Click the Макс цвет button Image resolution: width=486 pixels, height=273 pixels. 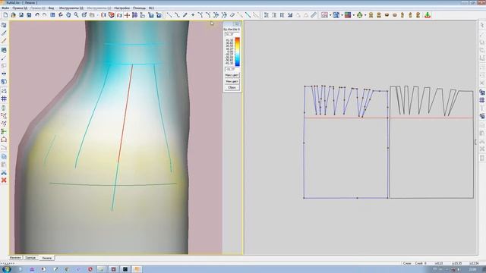tap(232, 75)
